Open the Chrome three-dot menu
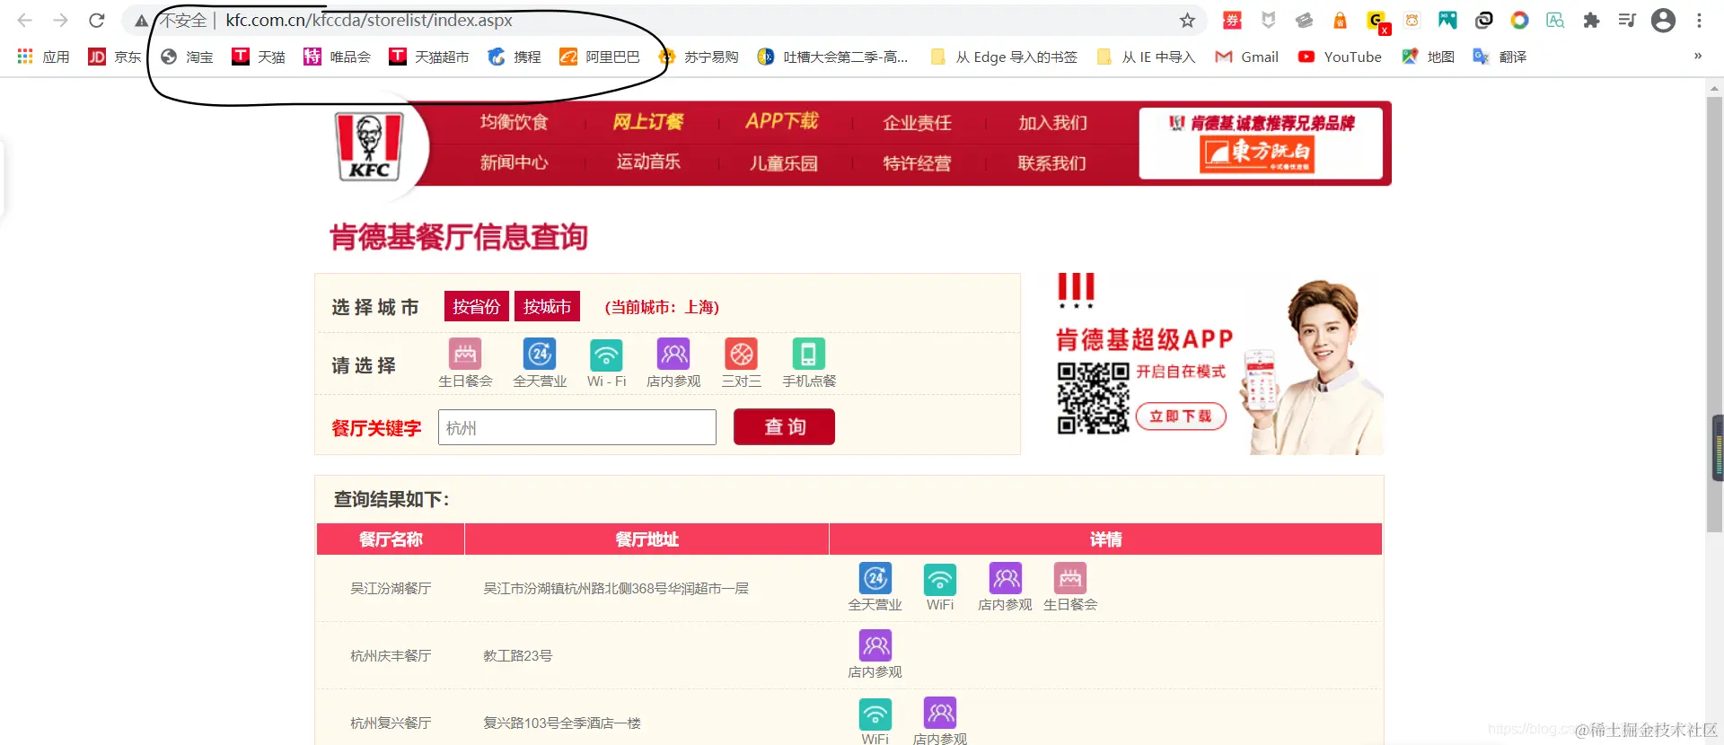The height and width of the screenshot is (745, 1724). click(1699, 20)
